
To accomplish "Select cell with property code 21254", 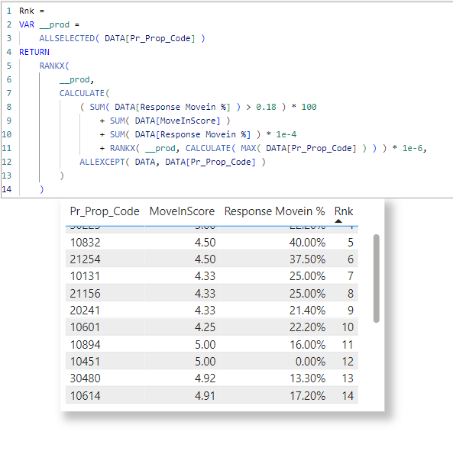I will (x=86, y=259).
